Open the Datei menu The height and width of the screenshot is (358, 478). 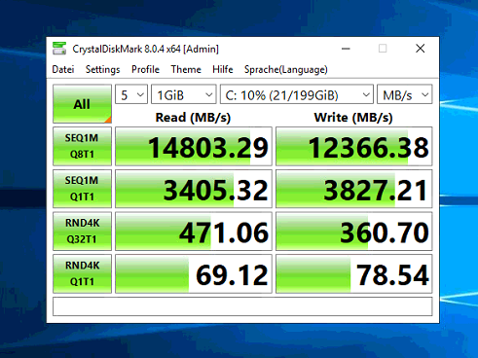tap(63, 69)
